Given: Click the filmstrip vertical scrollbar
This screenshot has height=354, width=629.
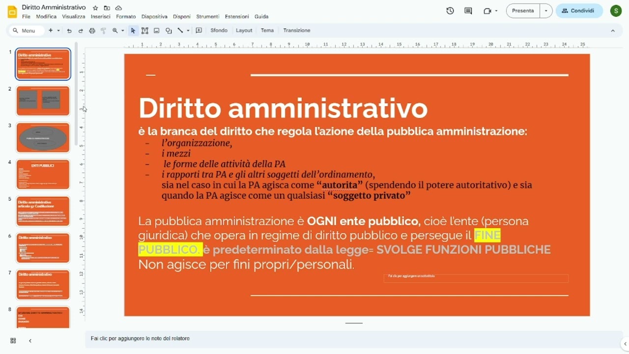Looking at the screenshot, I should (x=76, y=93).
